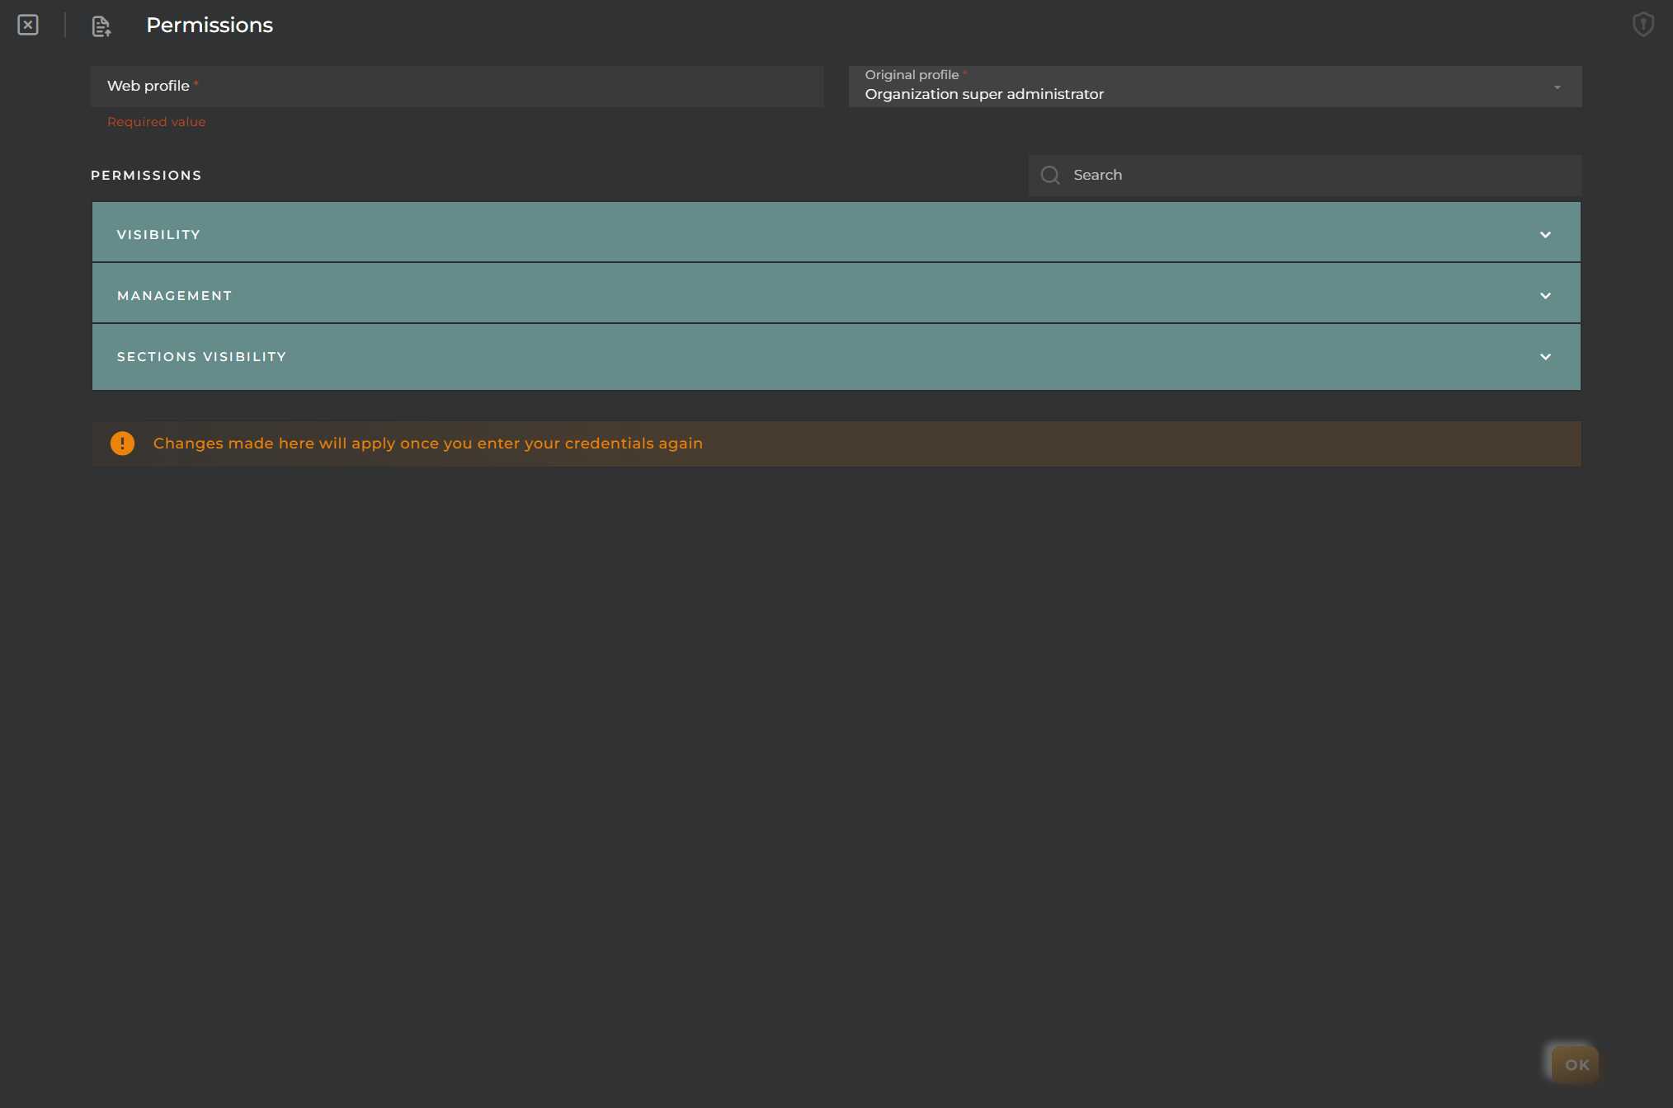Close the Permissions dialog
The image size is (1673, 1108).
click(x=28, y=25)
